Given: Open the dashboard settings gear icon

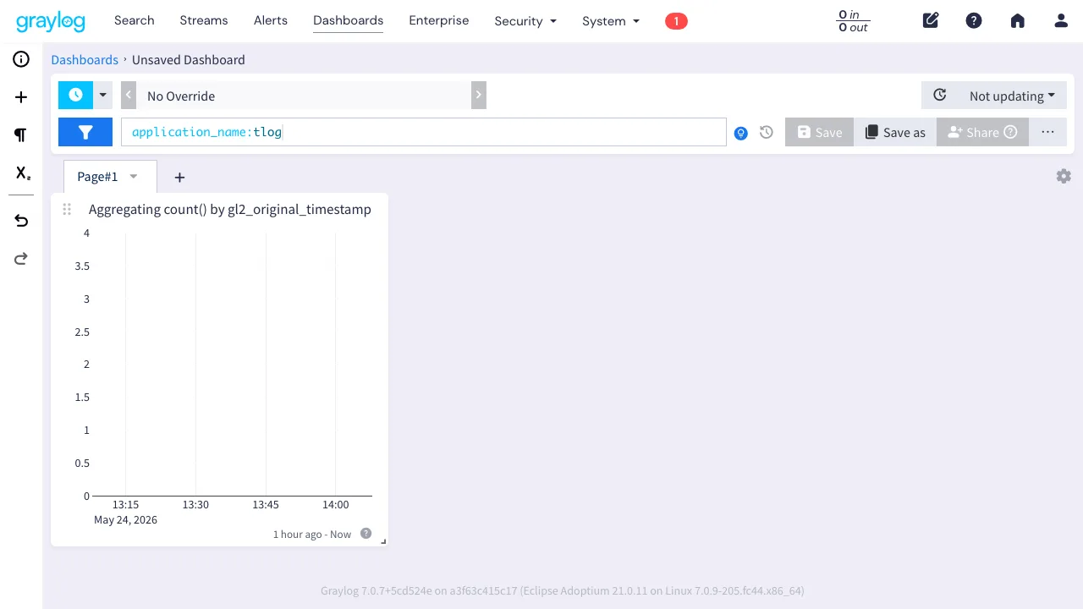Looking at the screenshot, I should [1064, 176].
